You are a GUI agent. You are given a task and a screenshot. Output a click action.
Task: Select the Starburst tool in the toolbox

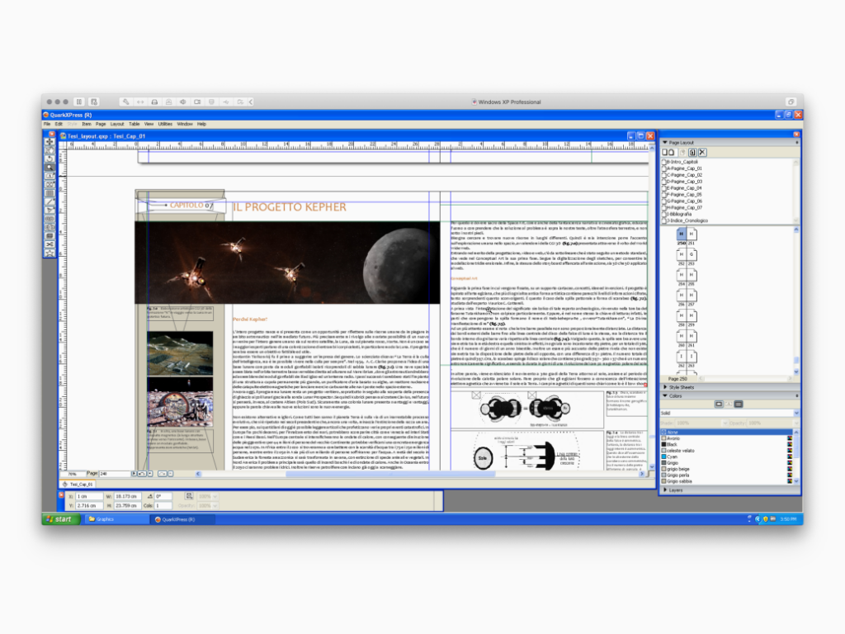point(50,253)
